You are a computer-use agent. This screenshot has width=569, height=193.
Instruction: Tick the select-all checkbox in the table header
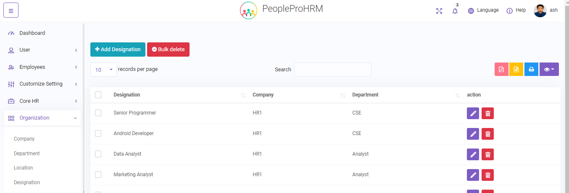tap(98, 95)
